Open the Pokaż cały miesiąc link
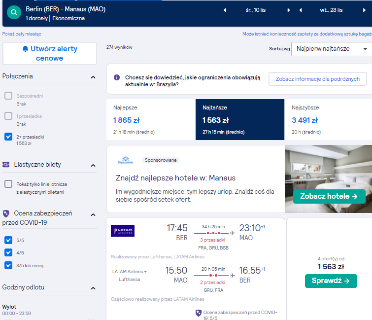 (22, 34)
